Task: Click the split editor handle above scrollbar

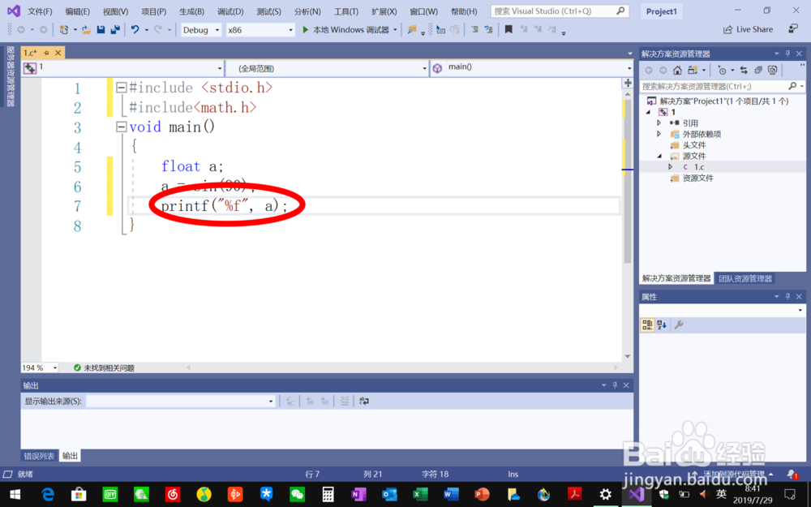Action: 628,83
